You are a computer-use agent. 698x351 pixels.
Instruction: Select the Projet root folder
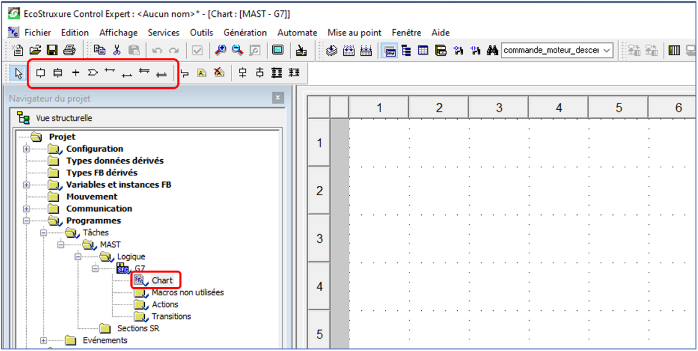click(62, 137)
